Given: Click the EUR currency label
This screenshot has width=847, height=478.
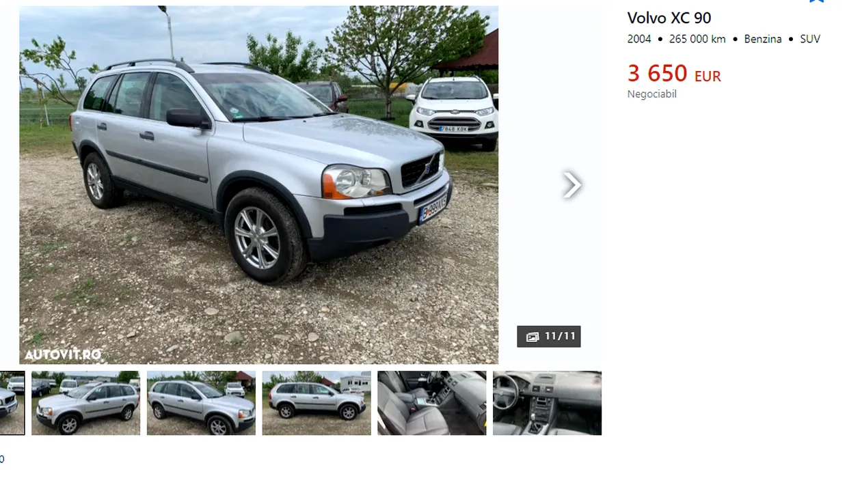Looking at the screenshot, I should (x=708, y=76).
